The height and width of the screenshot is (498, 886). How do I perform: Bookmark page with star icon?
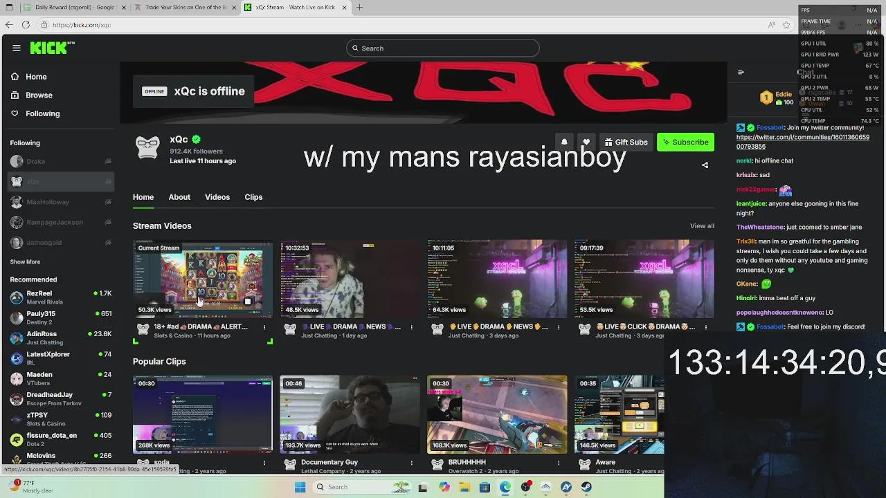point(786,25)
